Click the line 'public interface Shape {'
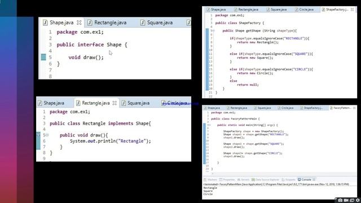This screenshot has height=203, width=361. pos(92,45)
